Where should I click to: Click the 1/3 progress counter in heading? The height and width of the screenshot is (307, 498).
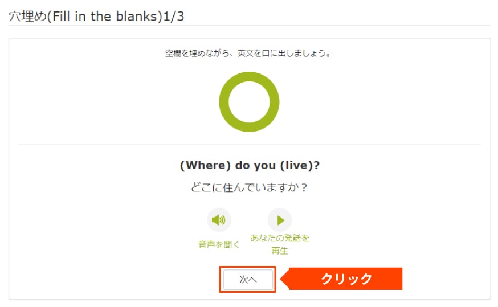174,17
